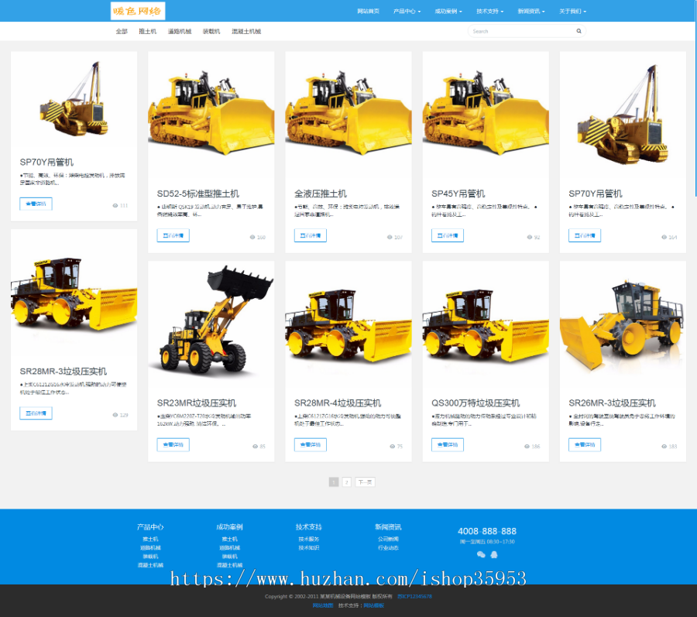This screenshot has height=617, width=697.
Task: Open 公司新闻 link in footer
Action: coord(388,539)
